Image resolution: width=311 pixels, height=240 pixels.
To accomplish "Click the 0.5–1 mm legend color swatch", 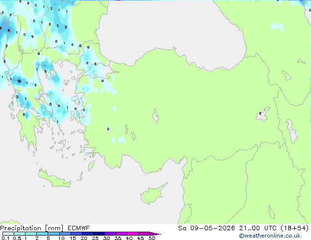I will coord(20,234).
